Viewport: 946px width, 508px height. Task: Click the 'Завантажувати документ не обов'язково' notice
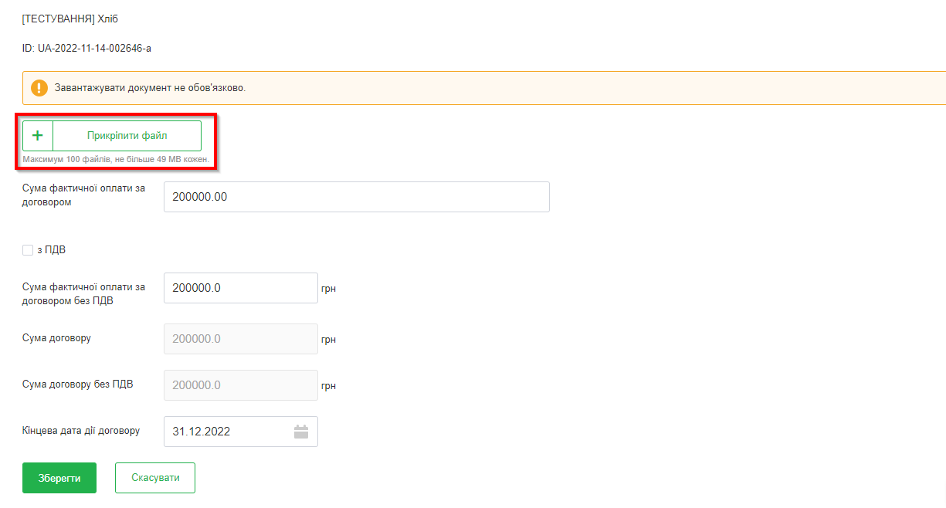pyautogui.click(x=150, y=88)
